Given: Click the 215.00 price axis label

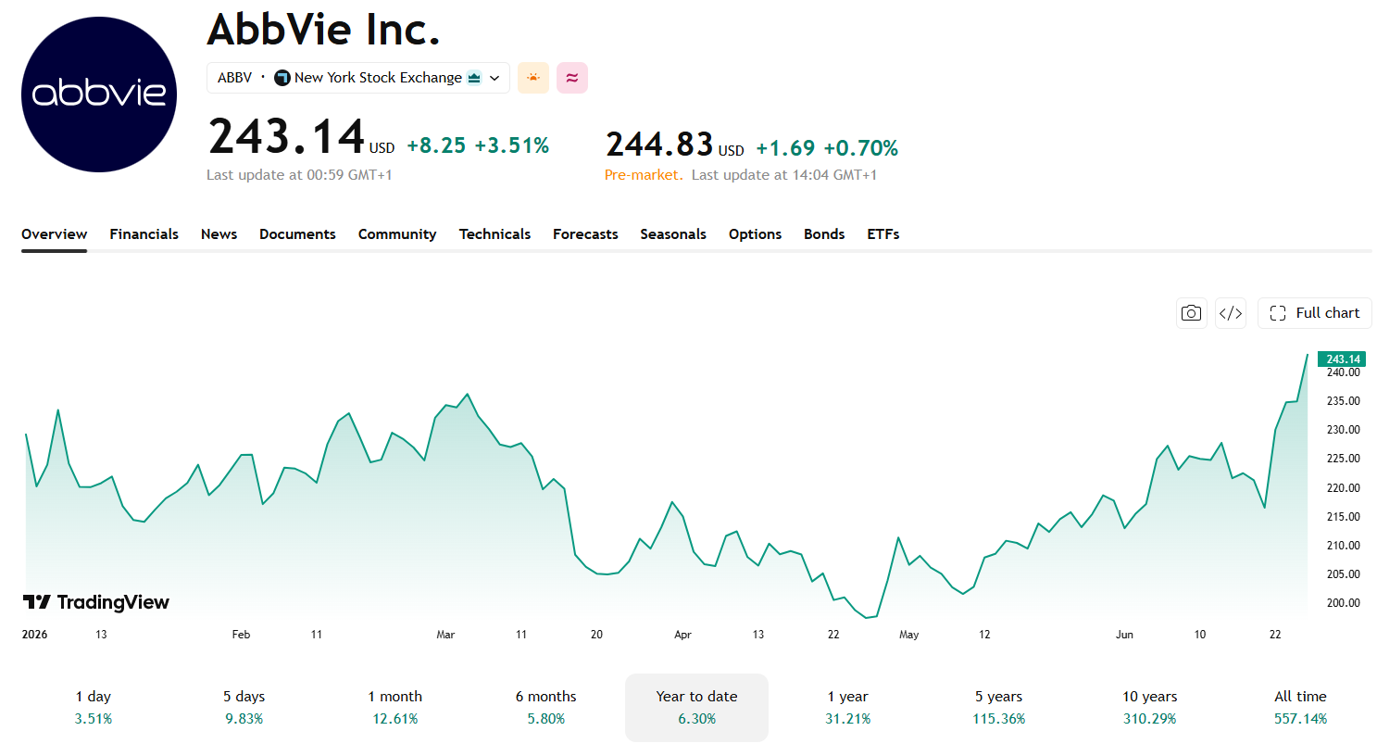Looking at the screenshot, I should coord(1344,517).
